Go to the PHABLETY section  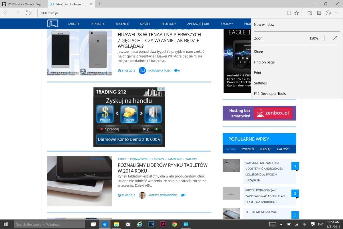click(x=98, y=24)
